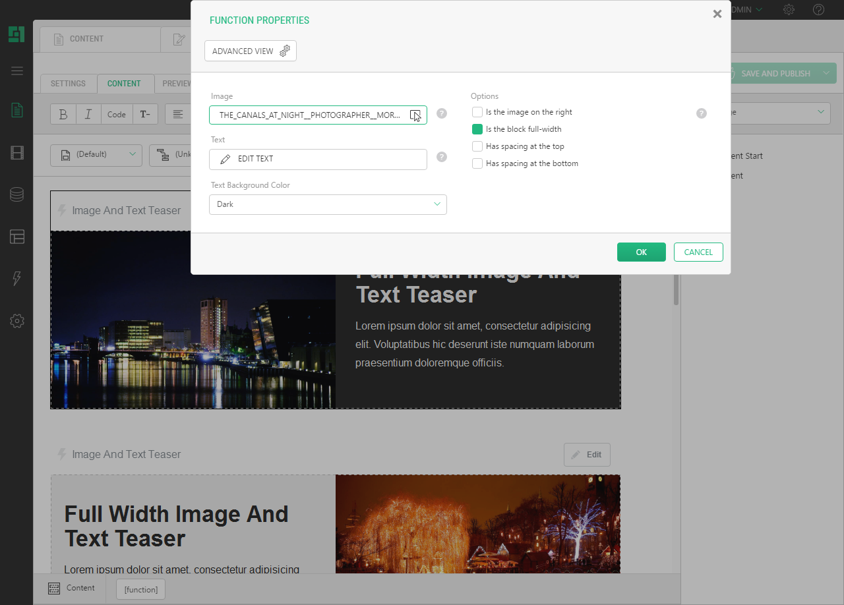Viewport: 844px width, 605px height.
Task: Enable 'Is the image on the right'
Action: [x=477, y=112]
